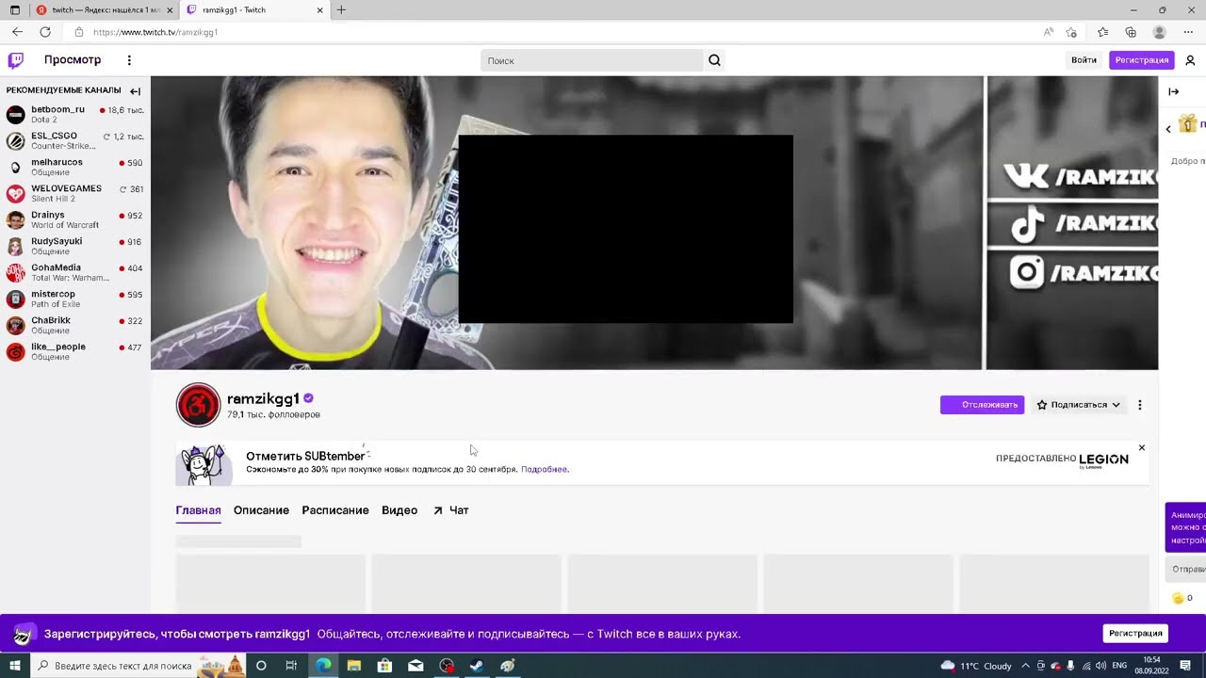Viewport: 1206px width, 678px height.
Task: Open the Mail app from the taskbar
Action: point(416,666)
